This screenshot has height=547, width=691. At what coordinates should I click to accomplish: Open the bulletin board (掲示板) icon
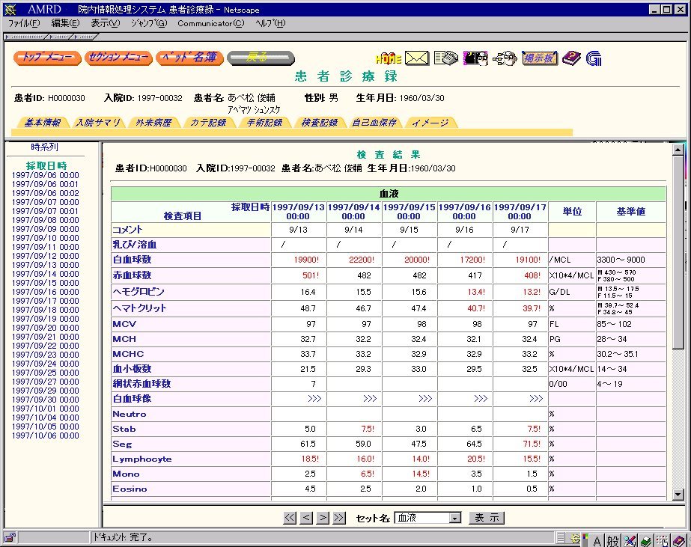[x=539, y=58]
